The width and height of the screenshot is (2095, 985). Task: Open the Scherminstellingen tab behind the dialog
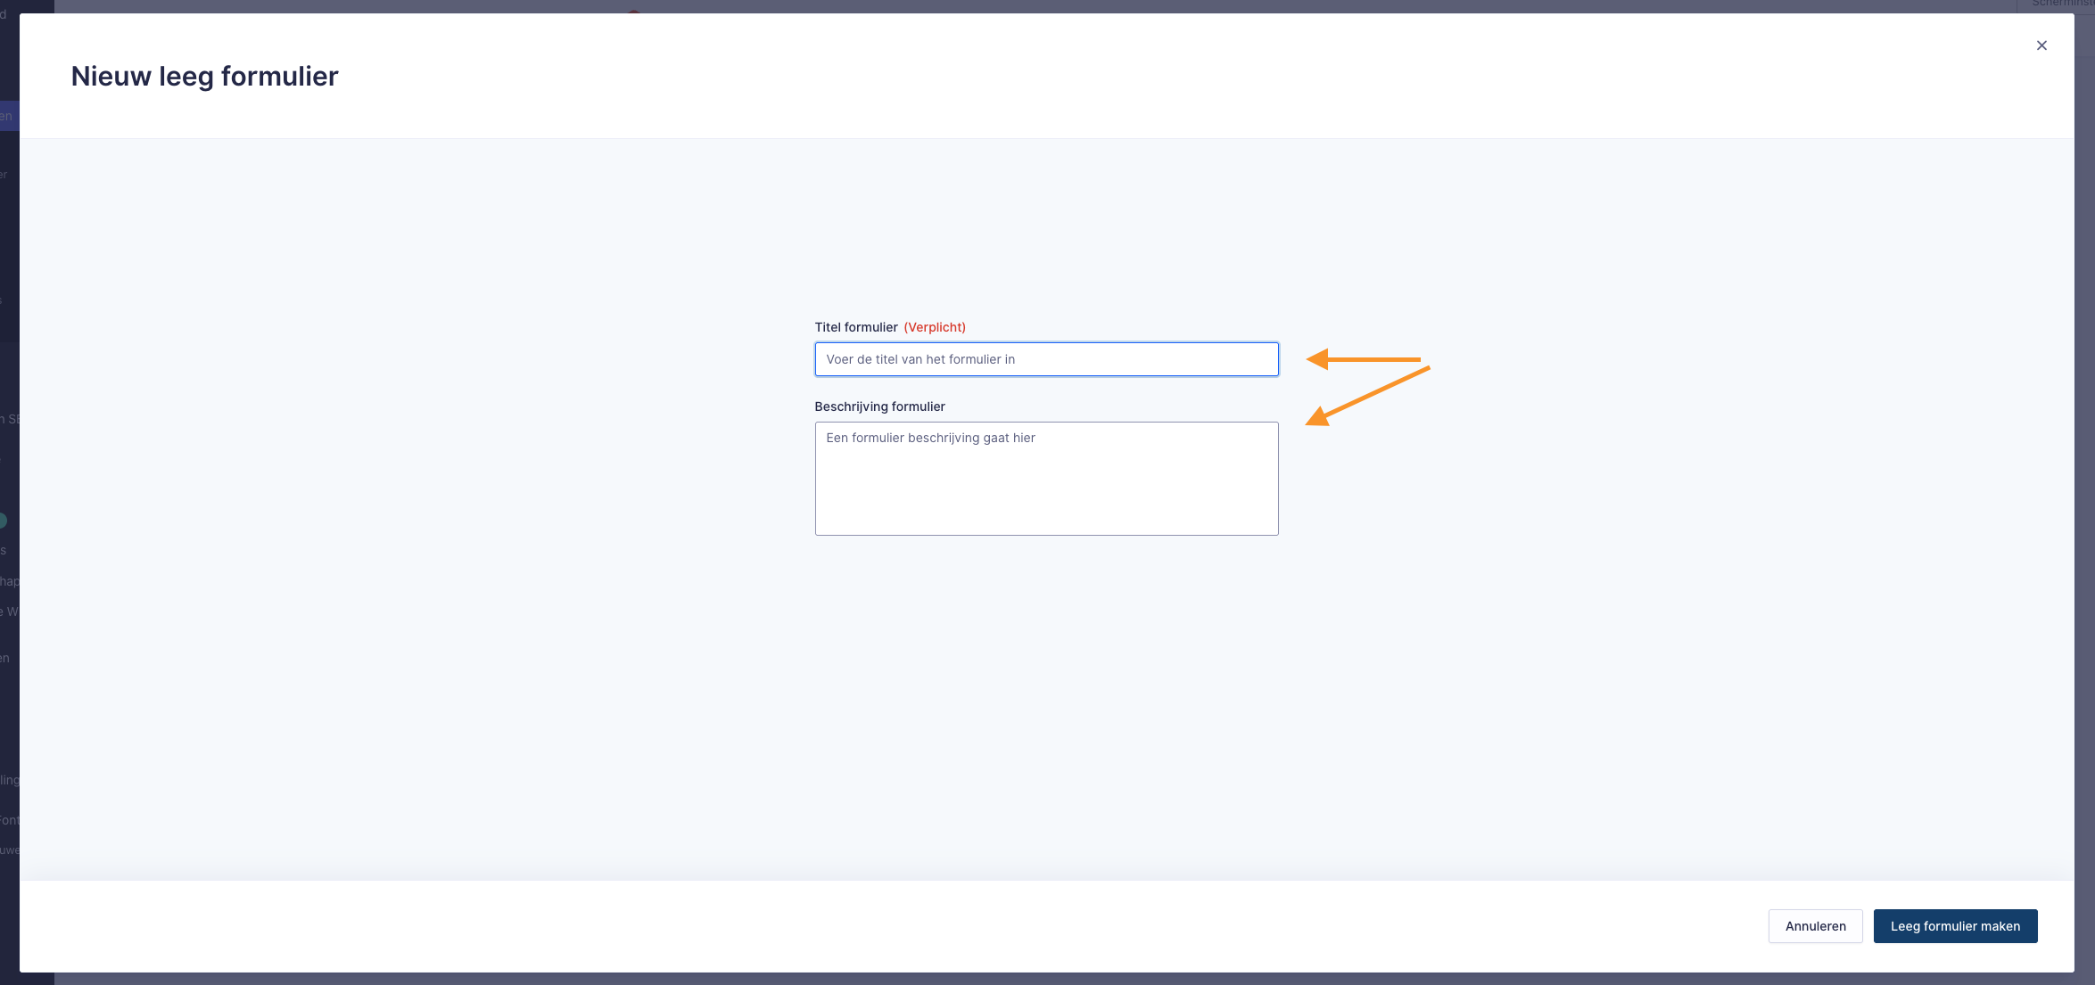click(2061, 4)
